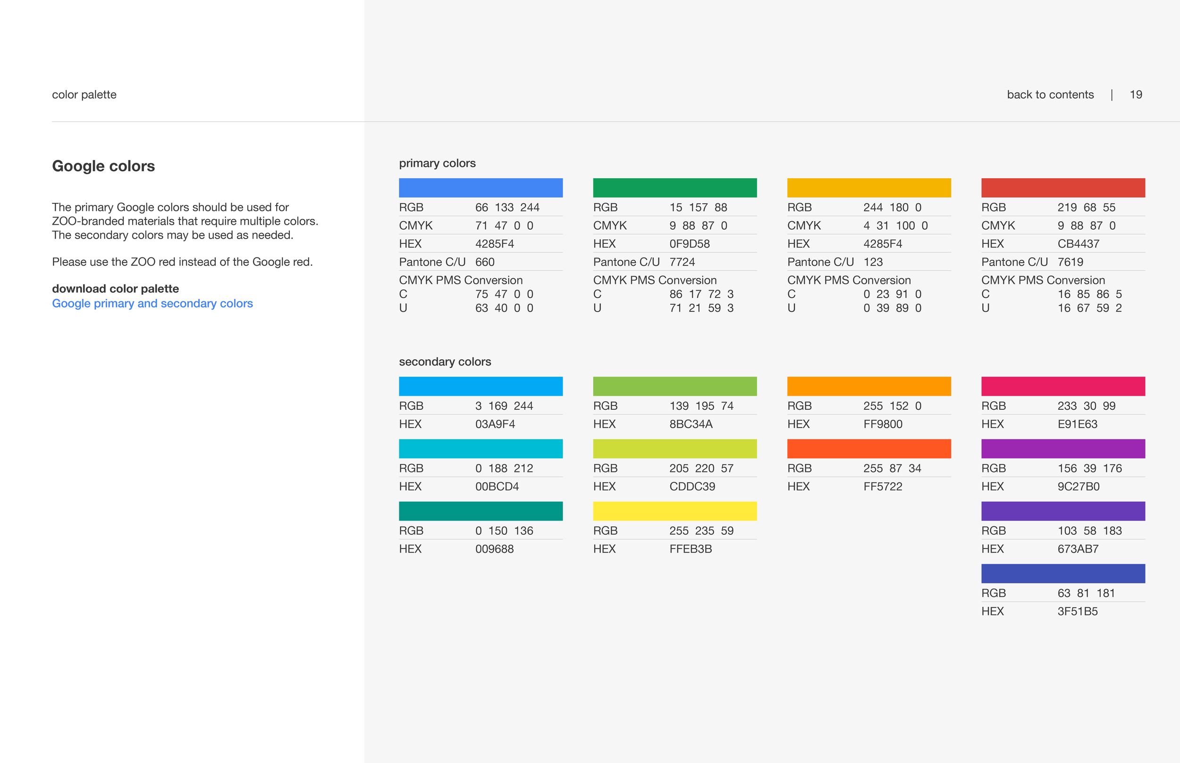Select the purple swatch 9C27B0
Screen dimensions: 1180x763
(x=1062, y=448)
